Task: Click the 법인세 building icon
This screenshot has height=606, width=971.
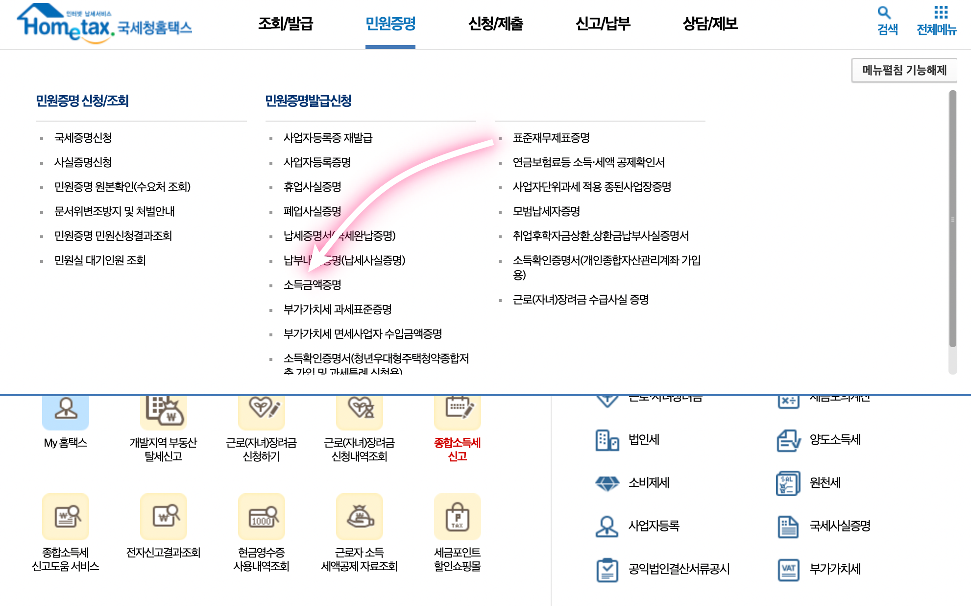Action: (607, 440)
